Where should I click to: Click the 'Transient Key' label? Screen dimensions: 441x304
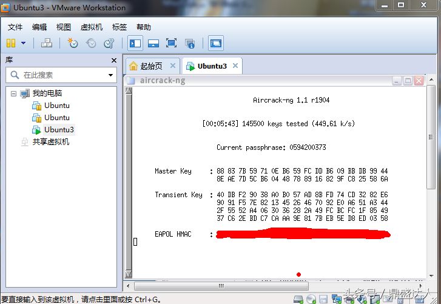point(178,195)
